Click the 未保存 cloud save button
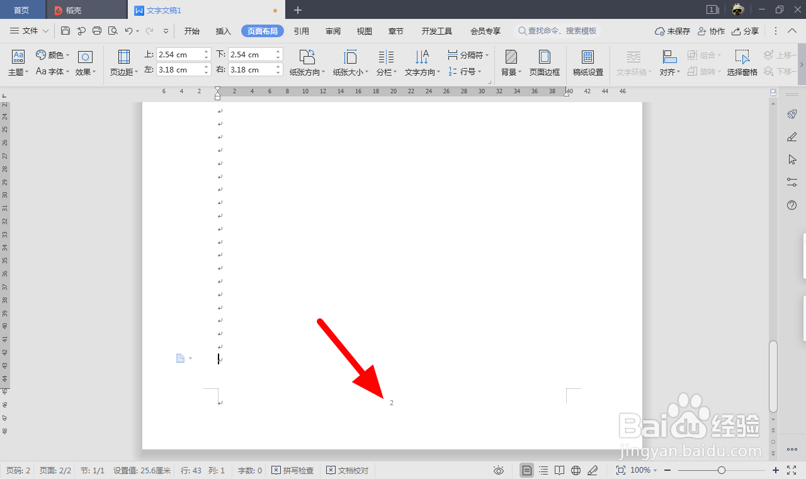The width and height of the screenshot is (806, 479). click(673, 31)
